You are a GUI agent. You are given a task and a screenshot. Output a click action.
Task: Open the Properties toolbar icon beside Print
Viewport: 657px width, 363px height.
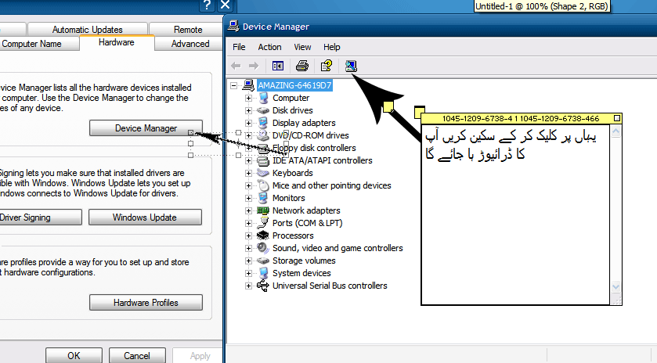(327, 66)
